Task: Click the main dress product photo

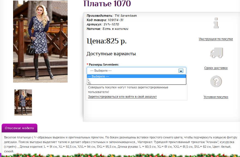Action: [40, 41]
